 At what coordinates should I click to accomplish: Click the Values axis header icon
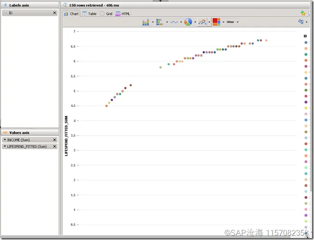tap(5, 132)
